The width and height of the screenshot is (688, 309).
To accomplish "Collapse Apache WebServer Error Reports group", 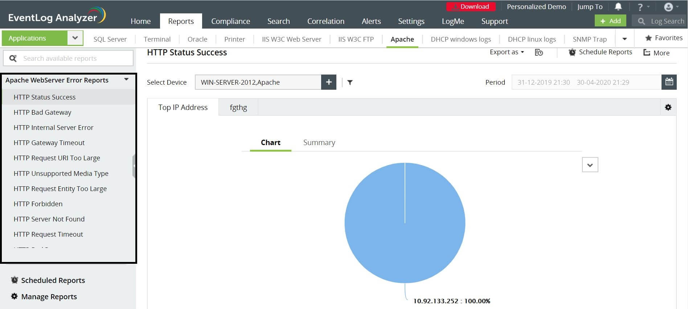I will (126, 80).
